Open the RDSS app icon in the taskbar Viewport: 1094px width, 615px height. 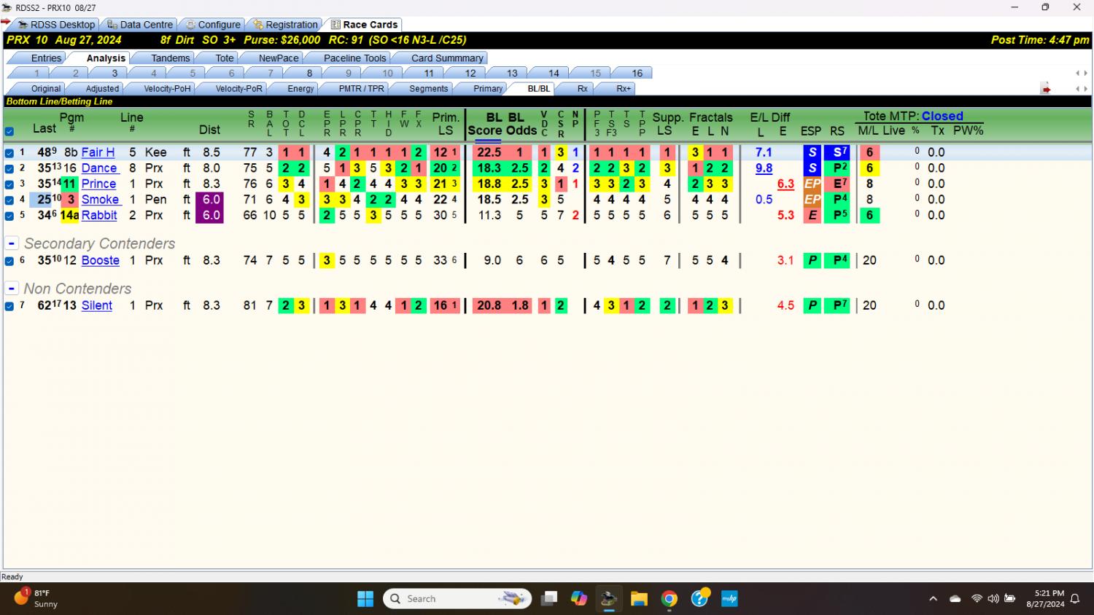(x=609, y=599)
